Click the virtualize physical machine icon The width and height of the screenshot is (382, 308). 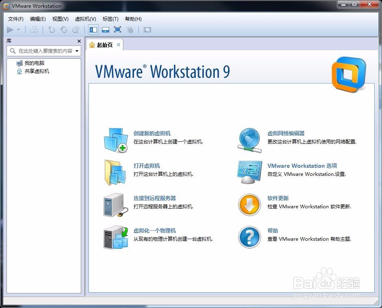(116, 237)
